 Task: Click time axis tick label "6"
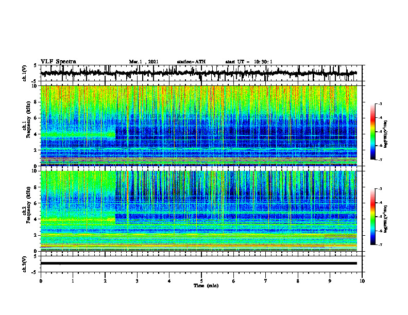click(234, 281)
